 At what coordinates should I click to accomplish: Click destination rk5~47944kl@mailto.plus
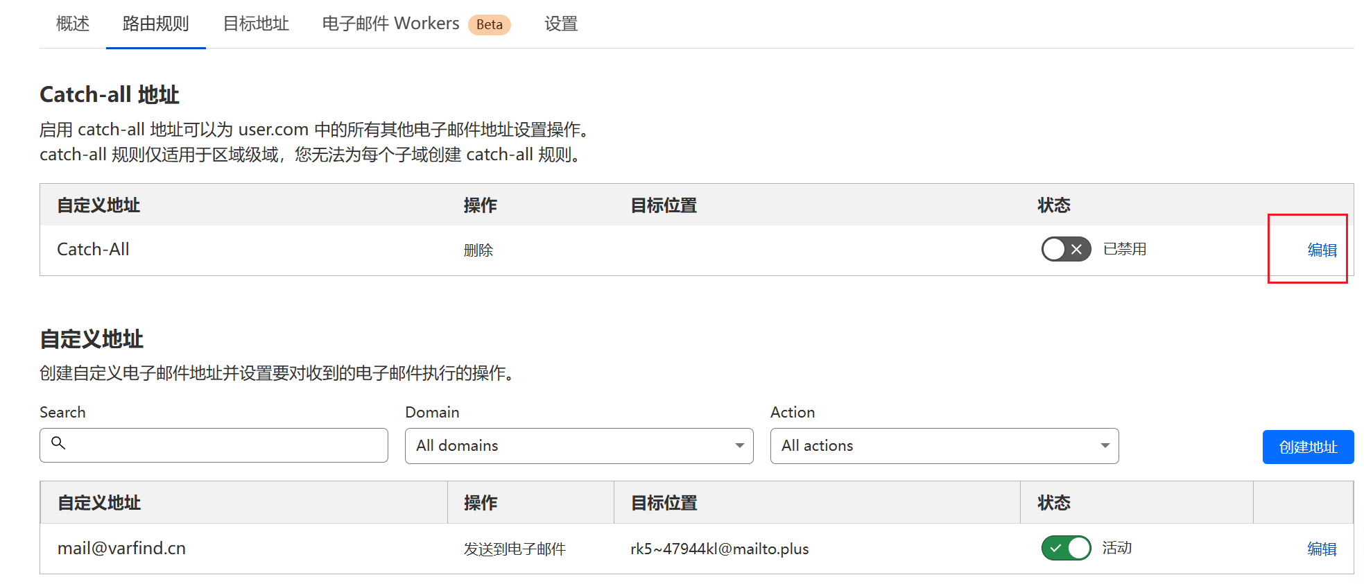(719, 549)
